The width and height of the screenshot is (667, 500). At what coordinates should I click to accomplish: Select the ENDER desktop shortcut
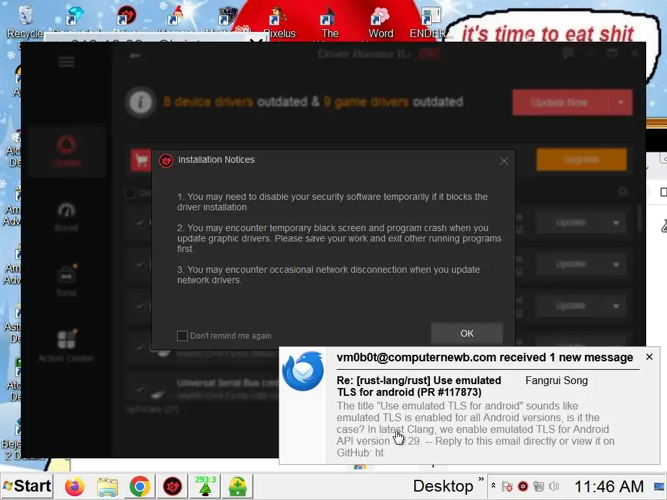point(430,22)
